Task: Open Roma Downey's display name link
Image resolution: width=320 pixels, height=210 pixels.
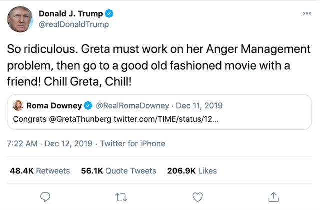Action: tap(54, 106)
